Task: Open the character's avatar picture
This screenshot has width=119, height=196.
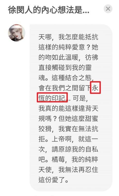Action: click(x=17, y=33)
